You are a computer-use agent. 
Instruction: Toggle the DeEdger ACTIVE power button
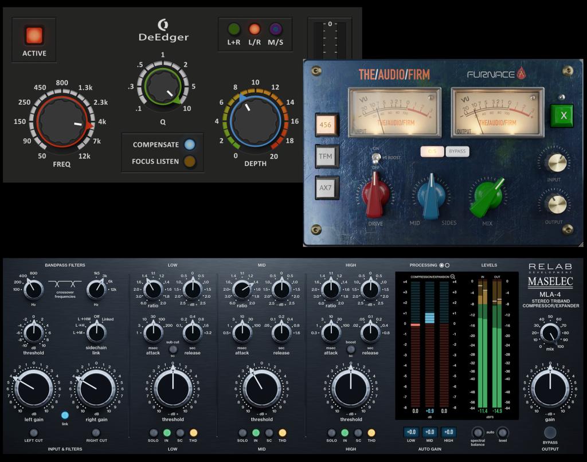tap(34, 36)
